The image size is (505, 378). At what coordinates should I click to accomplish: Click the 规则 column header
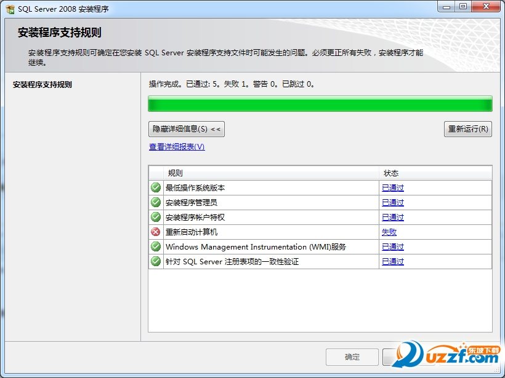[x=271, y=173]
